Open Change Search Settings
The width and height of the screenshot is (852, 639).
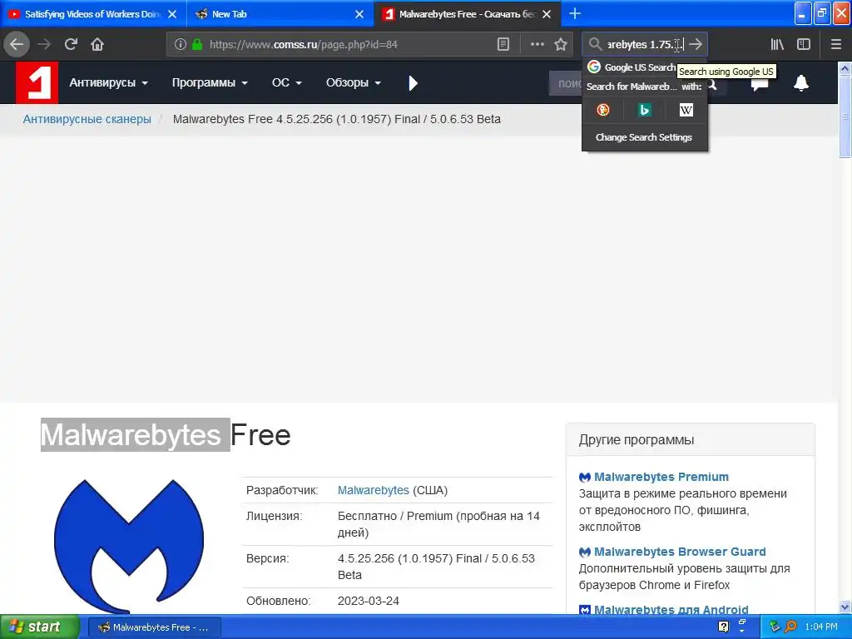tap(644, 137)
